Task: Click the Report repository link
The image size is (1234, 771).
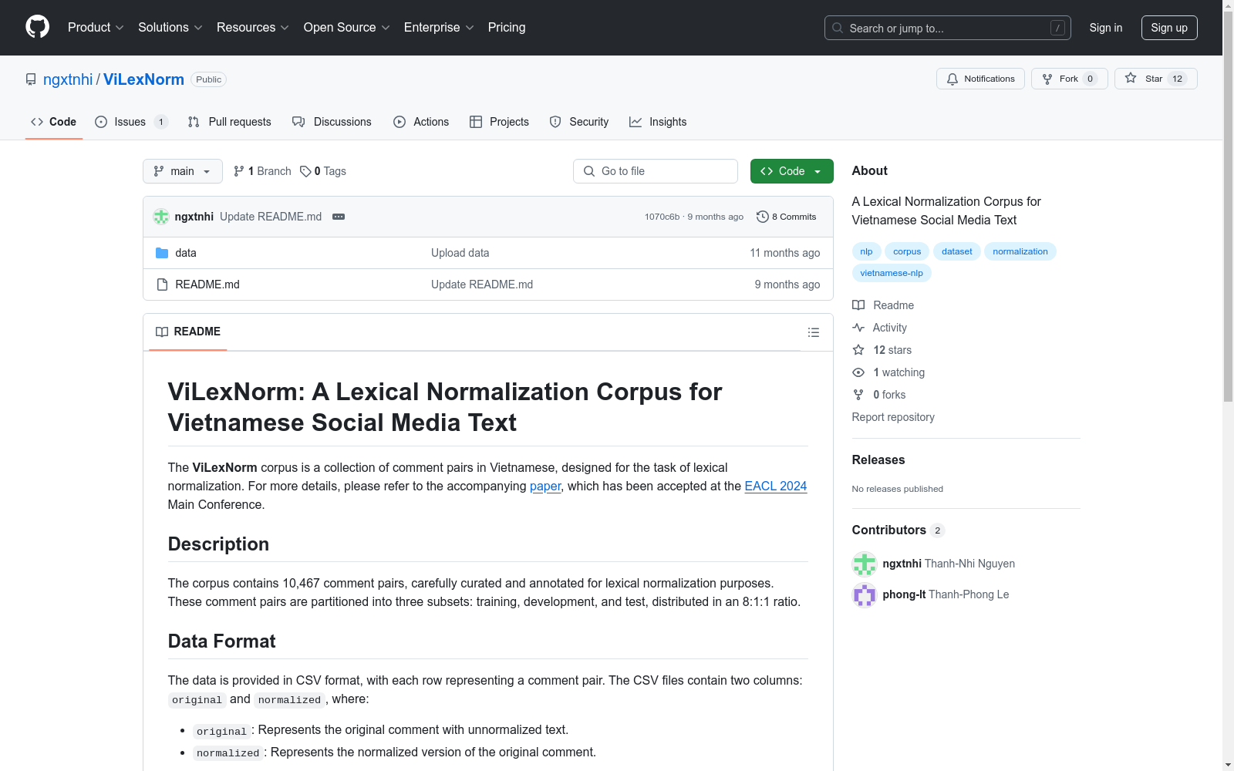Action: tap(893, 417)
